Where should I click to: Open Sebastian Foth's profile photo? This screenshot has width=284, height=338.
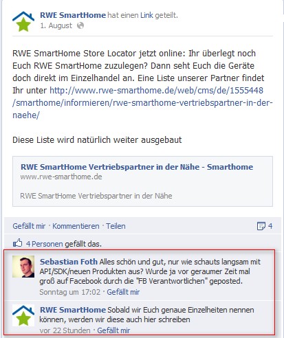click(x=23, y=267)
